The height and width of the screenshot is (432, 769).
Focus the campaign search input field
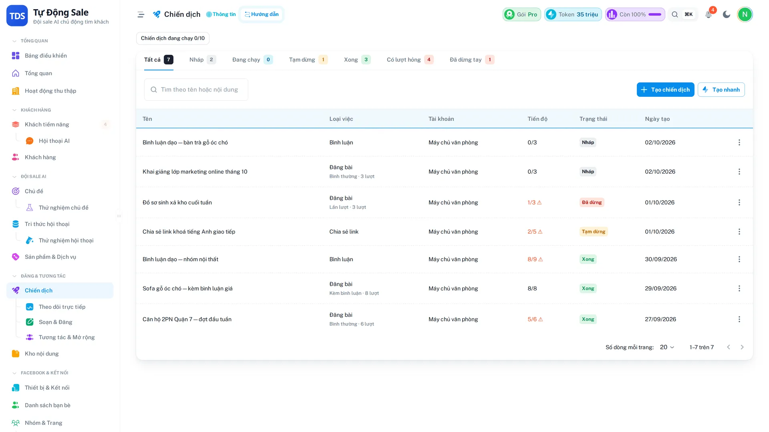196,90
